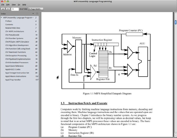Screen dimensions: 177x138
Task: Click the Instruction Register diagram label
Action: click(x=102, y=40)
